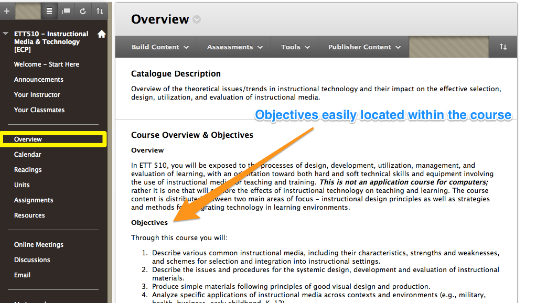
Task: Open the Resources section
Action: point(29,215)
